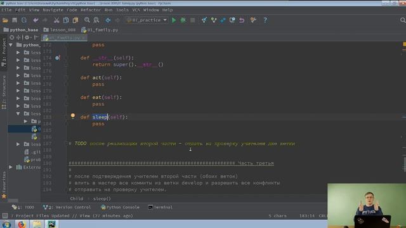Click the 183:14 caret position indicator

(307, 215)
